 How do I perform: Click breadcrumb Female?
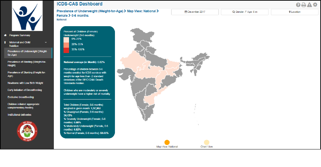click(x=62, y=15)
